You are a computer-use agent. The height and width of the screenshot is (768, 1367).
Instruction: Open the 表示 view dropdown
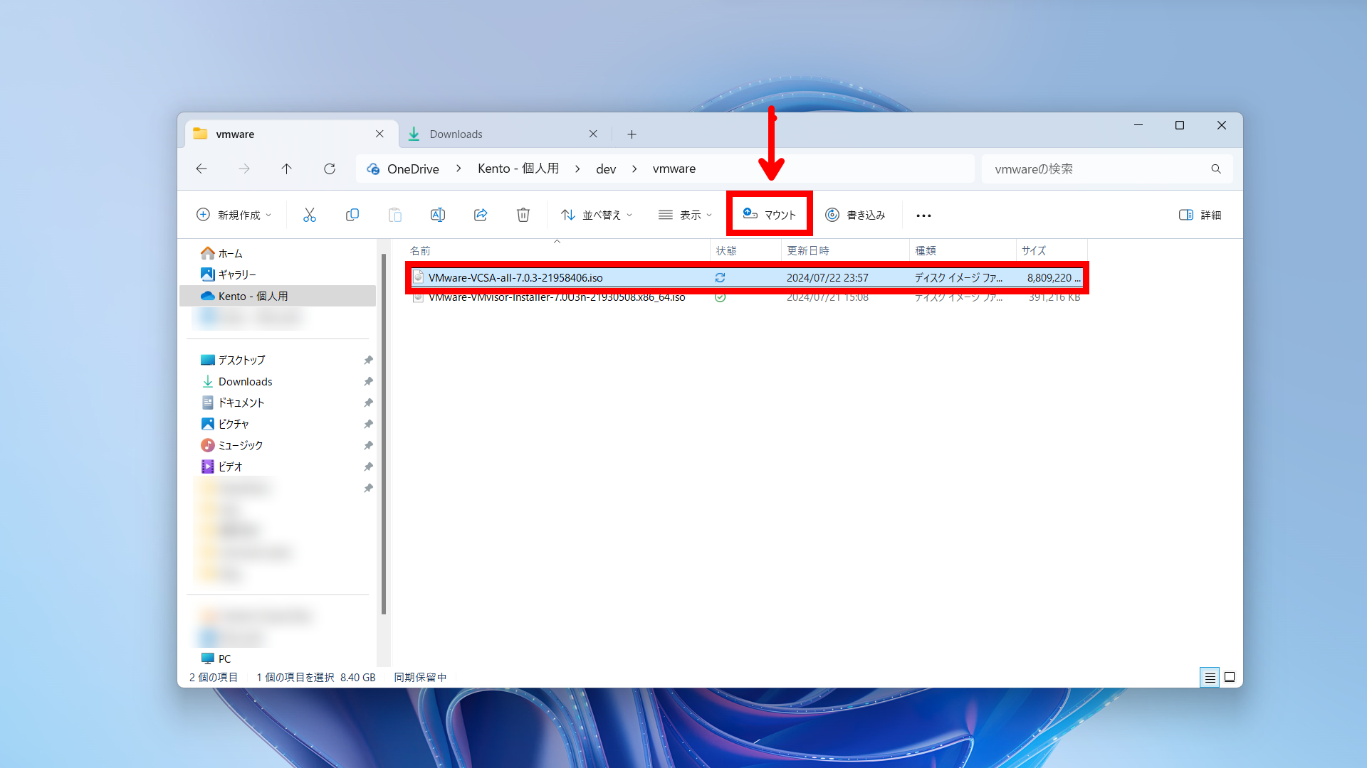(685, 215)
